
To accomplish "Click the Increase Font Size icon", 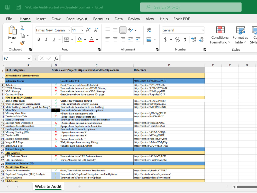I will point(88,30).
